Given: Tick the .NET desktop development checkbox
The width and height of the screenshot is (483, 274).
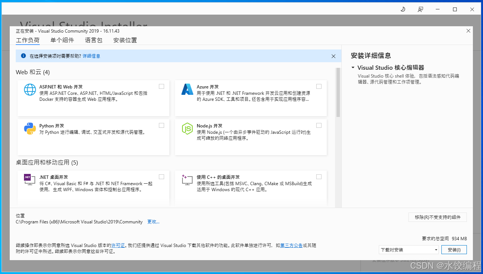Looking at the screenshot, I should 161,177.
